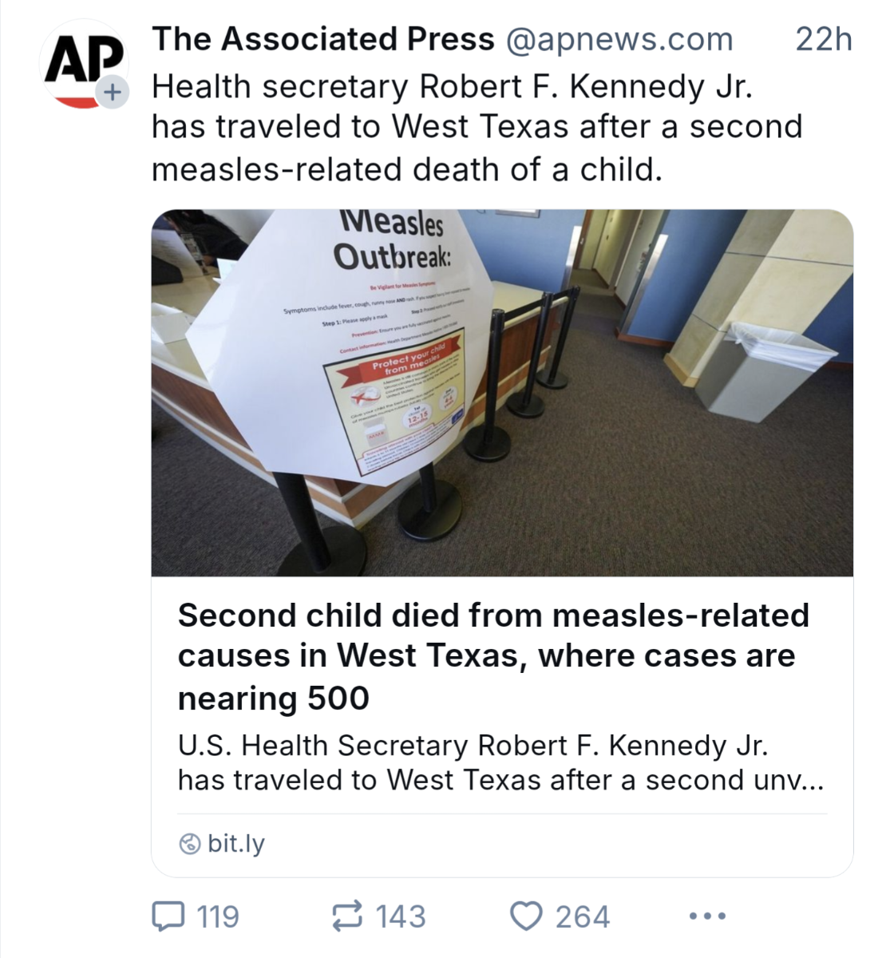Like the post with the heart icon
886x958 pixels.
click(x=526, y=916)
